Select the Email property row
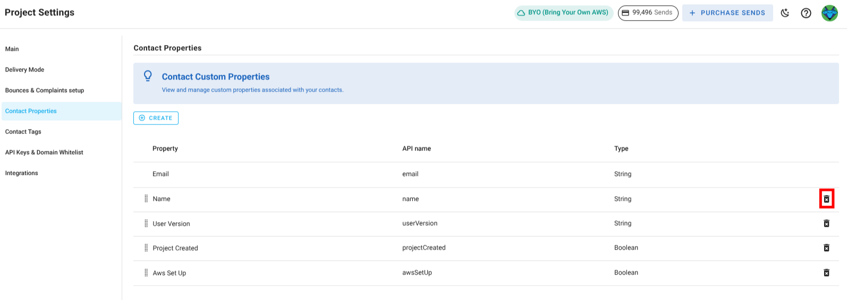The width and height of the screenshot is (847, 300). click(x=486, y=174)
